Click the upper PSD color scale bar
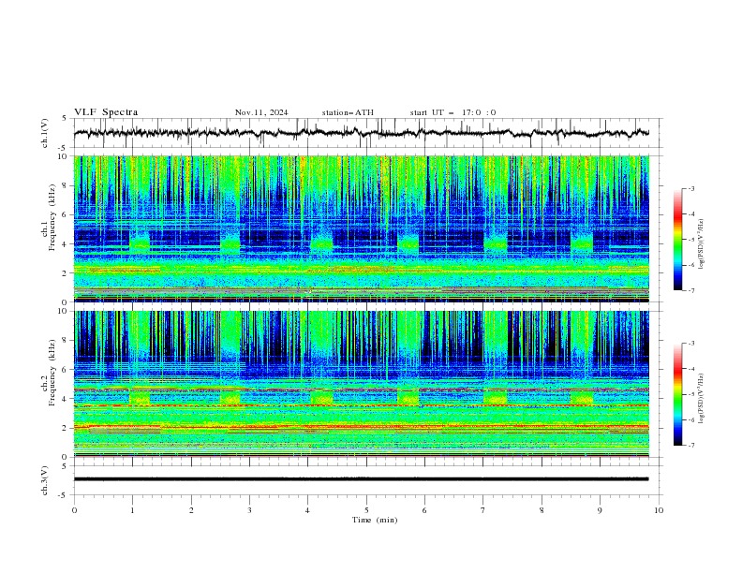Image resolution: width=742 pixels, height=573 pixels. [x=678, y=240]
